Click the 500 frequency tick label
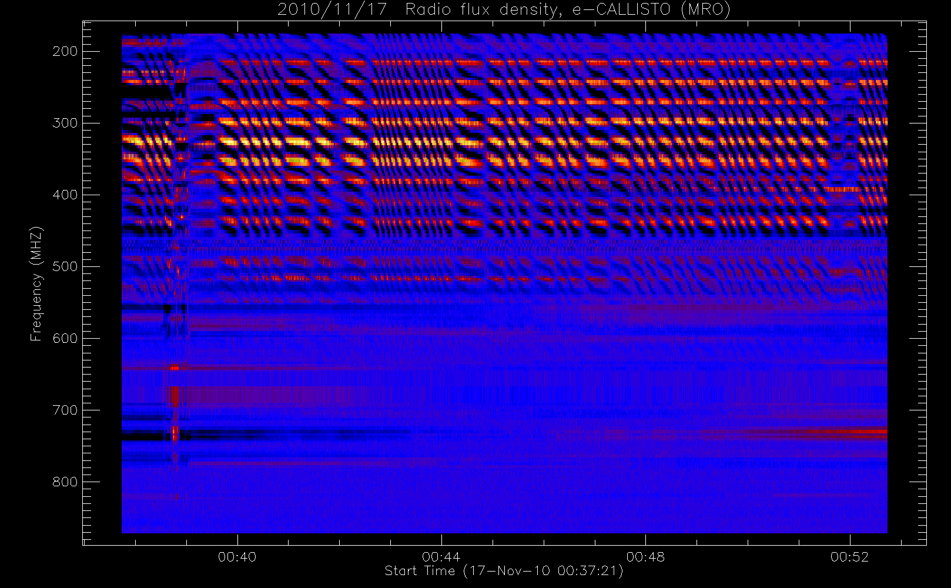Image resolution: width=951 pixels, height=588 pixels. pyautogui.click(x=65, y=266)
